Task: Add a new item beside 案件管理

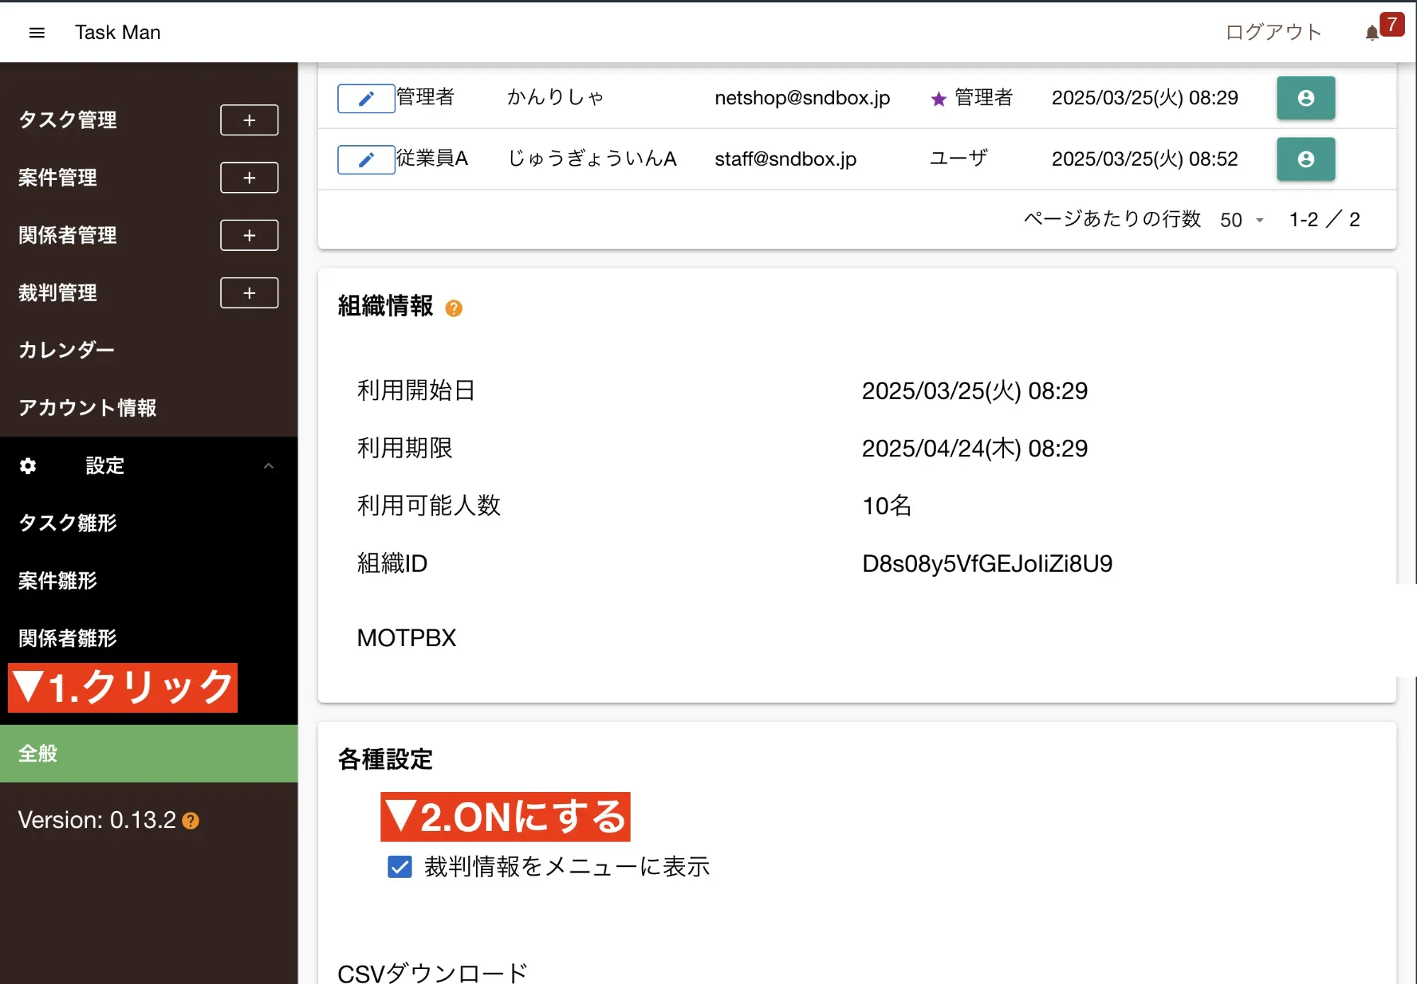Action: tap(249, 178)
